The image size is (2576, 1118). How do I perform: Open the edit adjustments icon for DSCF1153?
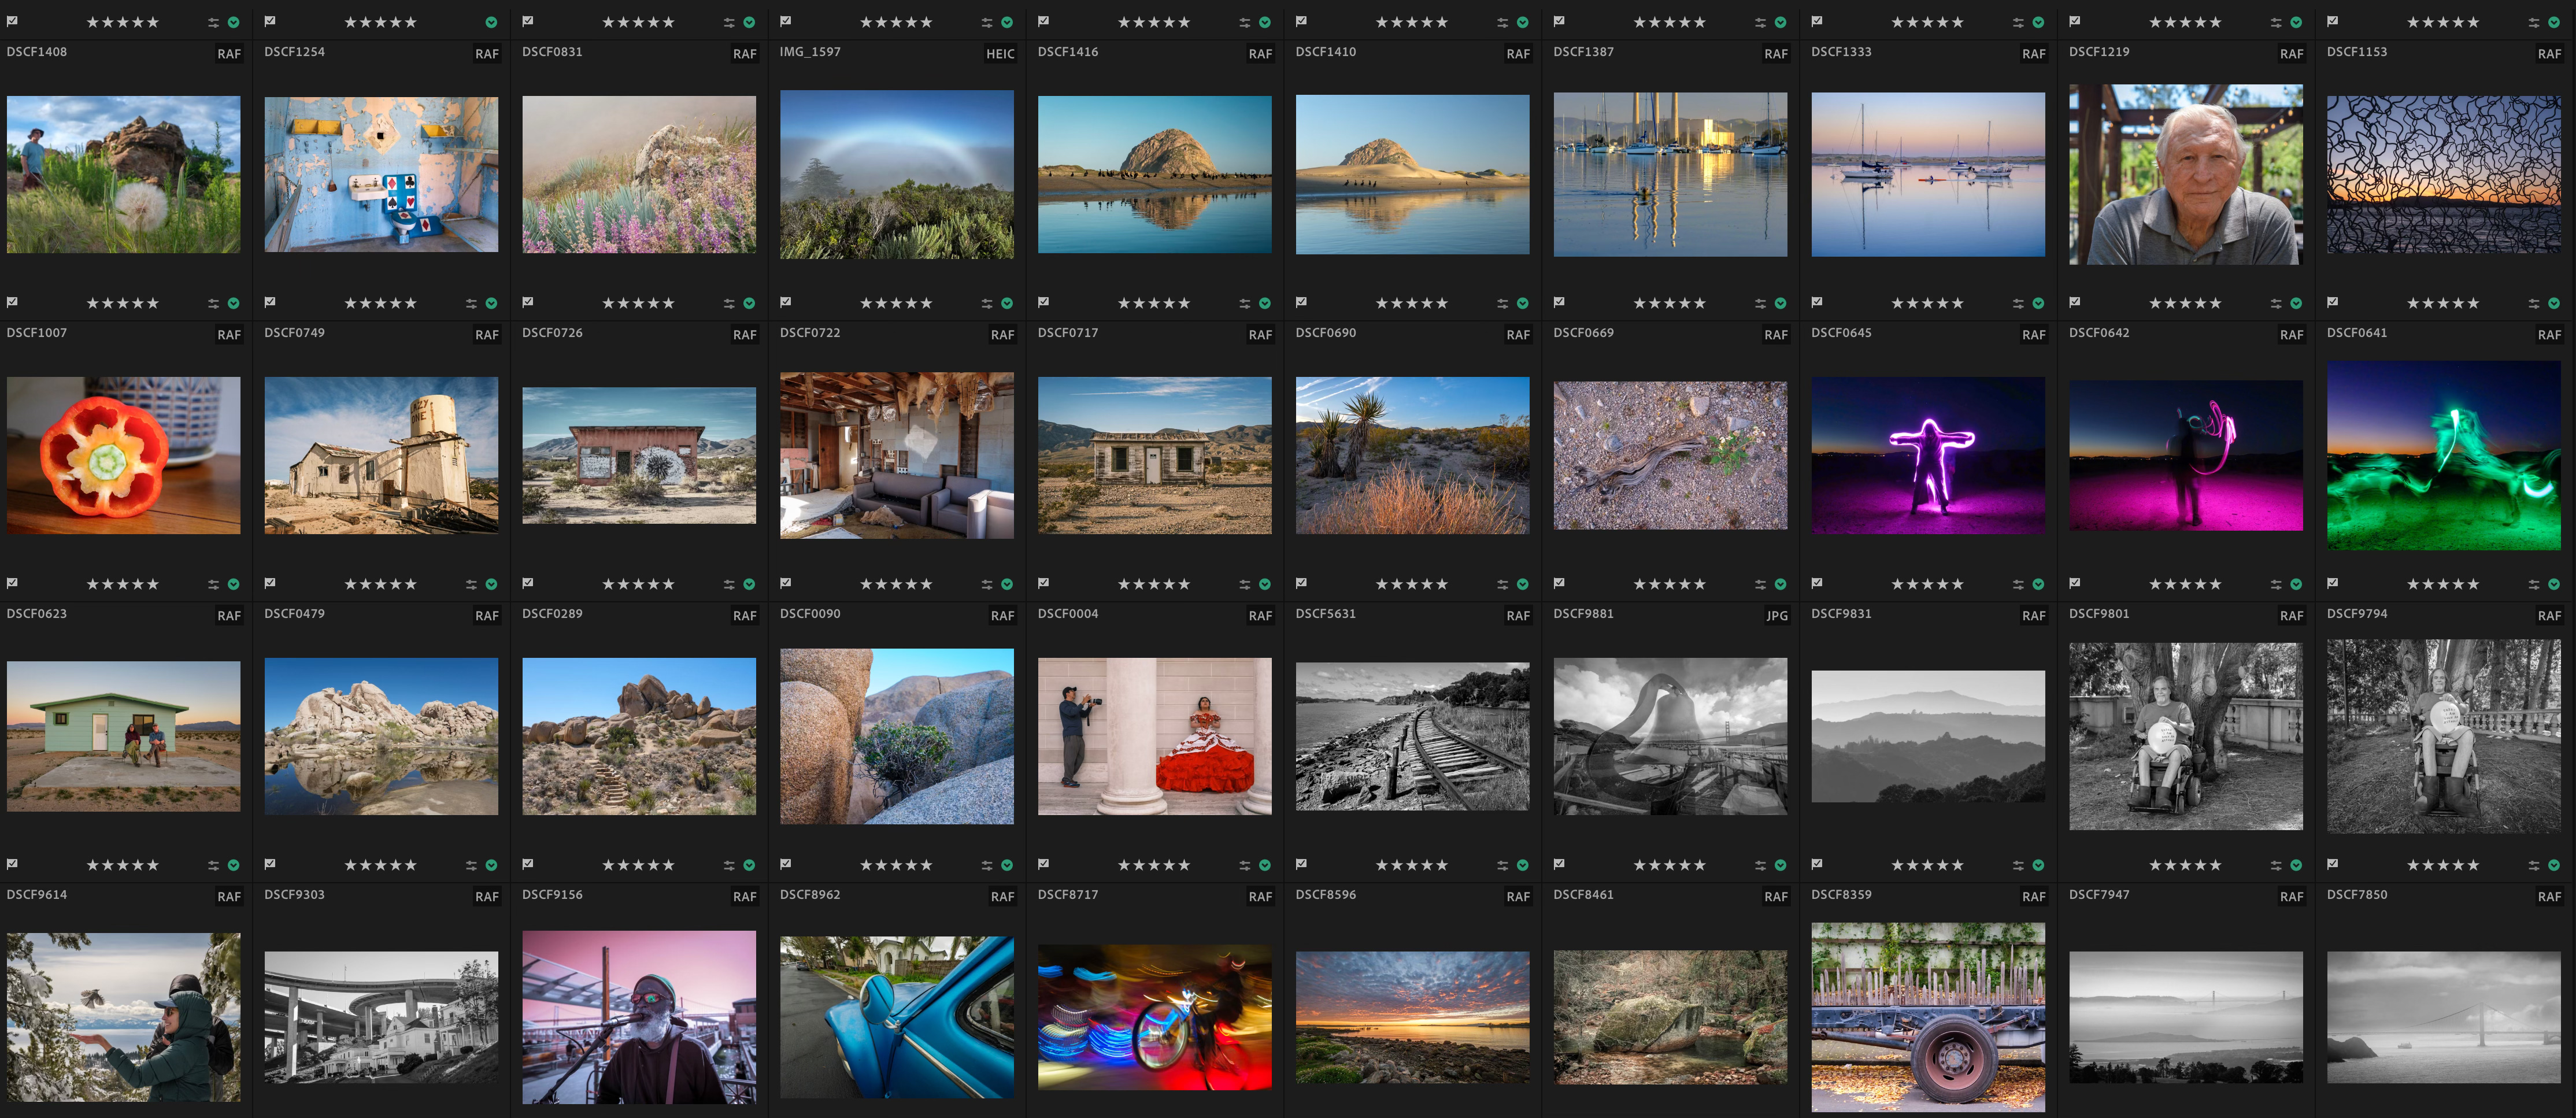2534,22
